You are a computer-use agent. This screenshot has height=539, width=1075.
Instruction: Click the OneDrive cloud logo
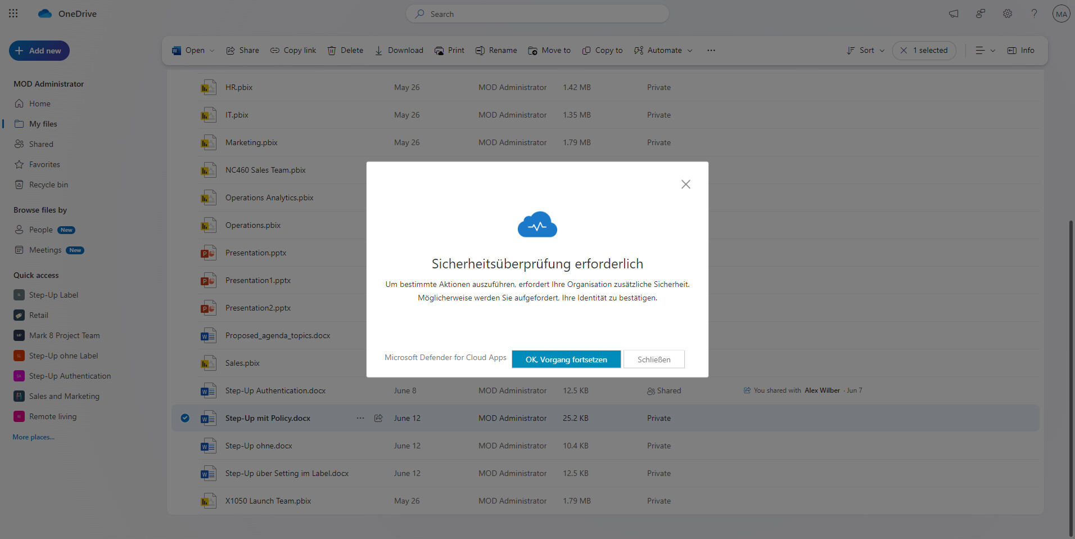pyautogui.click(x=45, y=14)
